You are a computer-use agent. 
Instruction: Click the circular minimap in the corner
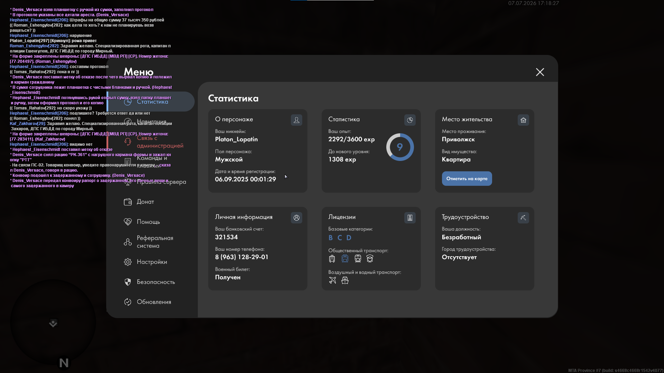[53, 323]
